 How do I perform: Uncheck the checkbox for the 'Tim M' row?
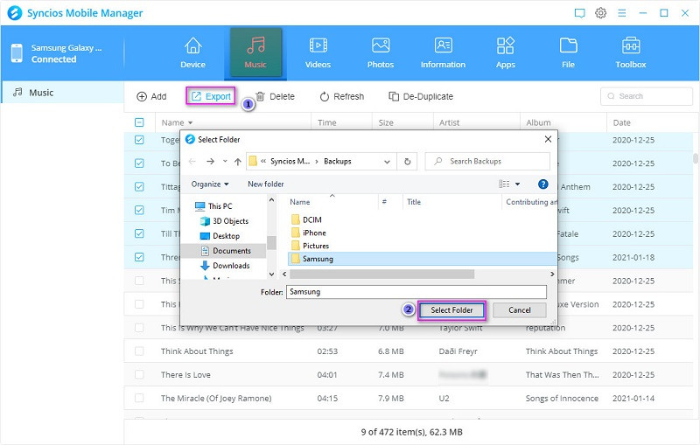139,210
